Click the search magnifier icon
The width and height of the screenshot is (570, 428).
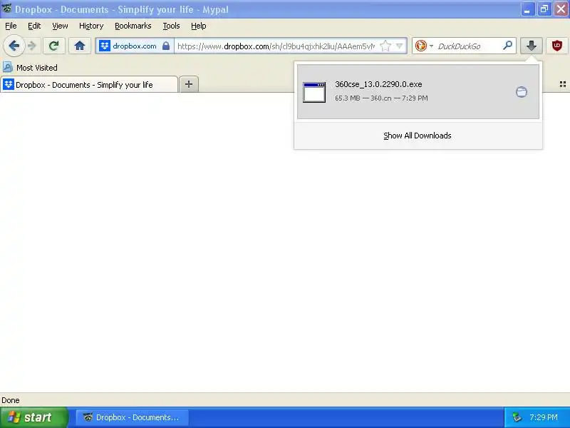click(x=507, y=46)
